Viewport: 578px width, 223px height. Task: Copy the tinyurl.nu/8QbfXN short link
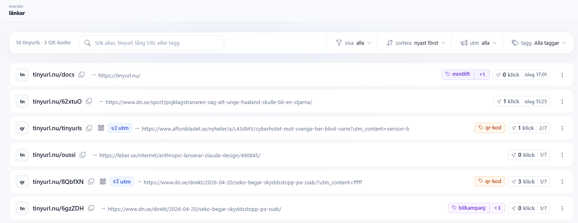[x=91, y=181]
